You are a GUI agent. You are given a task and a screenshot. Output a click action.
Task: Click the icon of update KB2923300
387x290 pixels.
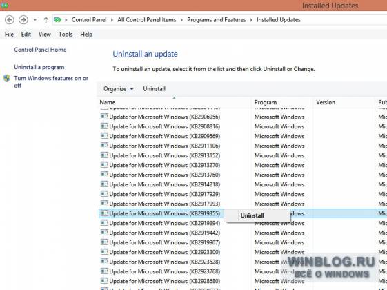[x=104, y=252]
